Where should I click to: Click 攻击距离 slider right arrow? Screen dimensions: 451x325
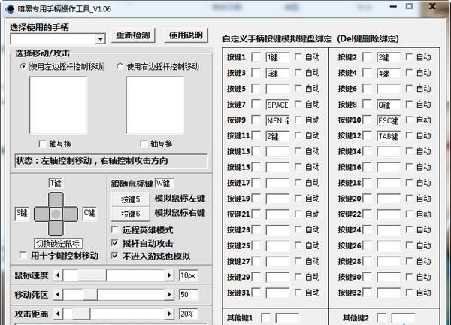tap(169, 314)
